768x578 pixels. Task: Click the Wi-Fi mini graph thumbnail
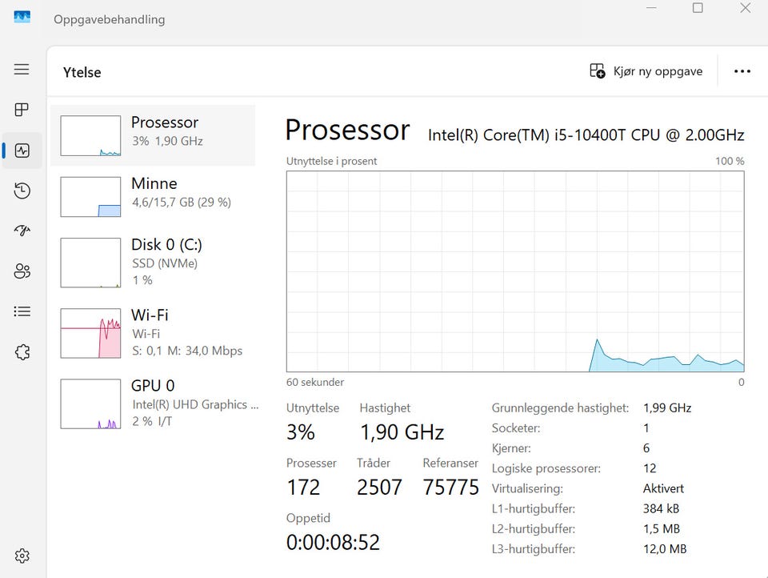click(90, 333)
